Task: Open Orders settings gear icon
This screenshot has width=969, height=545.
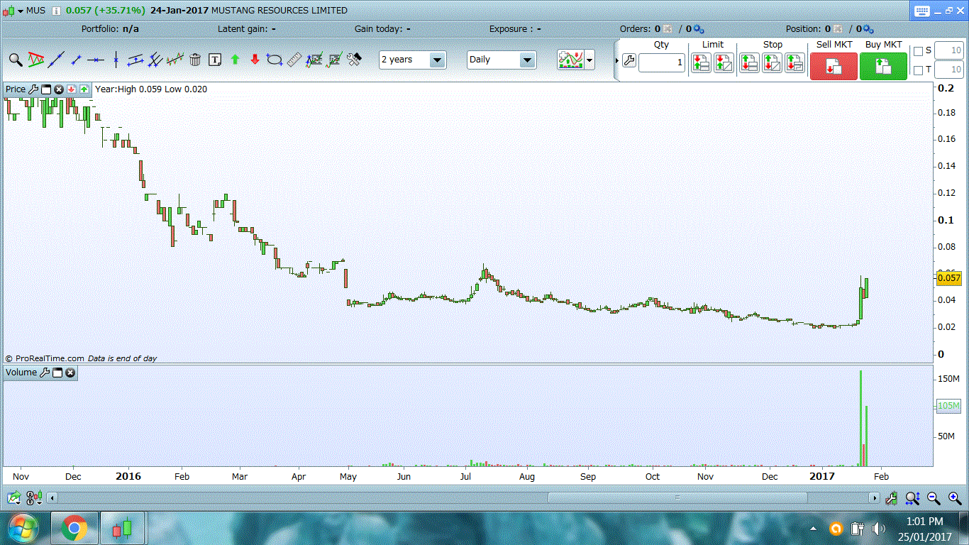Action: pyautogui.click(x=699, y=29)
